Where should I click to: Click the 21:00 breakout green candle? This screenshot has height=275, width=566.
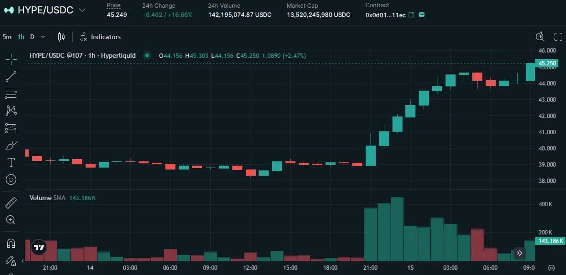click(370, 155)
